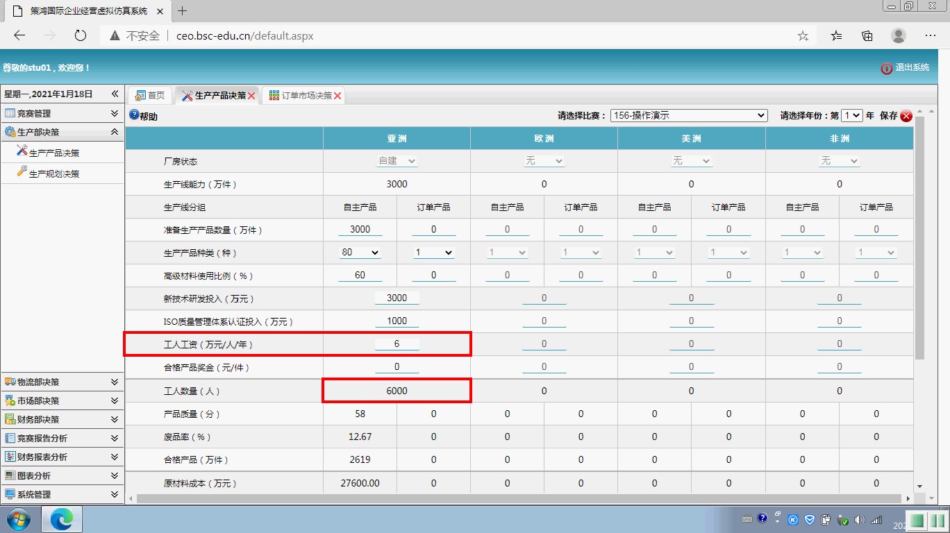The image size is (950, 533).
Task: Click the 不安全 site security warning
Action: [x=134, y=35]
